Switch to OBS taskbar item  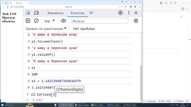130,105
